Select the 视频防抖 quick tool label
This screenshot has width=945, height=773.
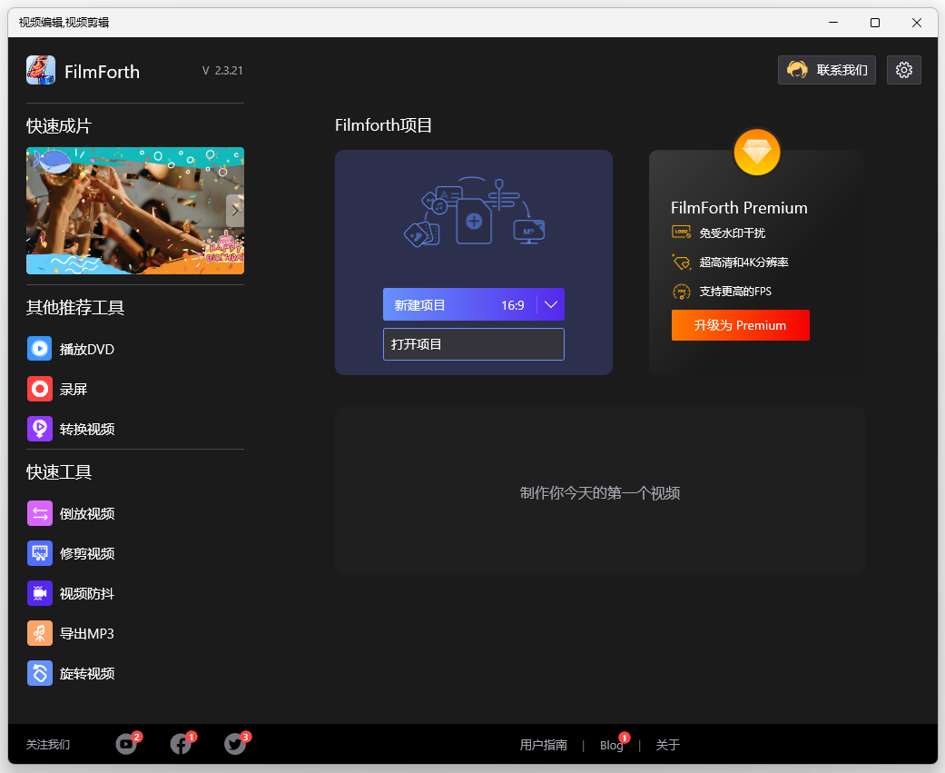[x=87, y=593]
